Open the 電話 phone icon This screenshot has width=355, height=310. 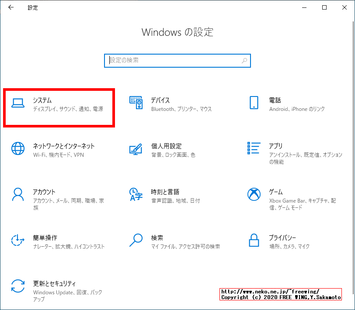pos(254,103)
